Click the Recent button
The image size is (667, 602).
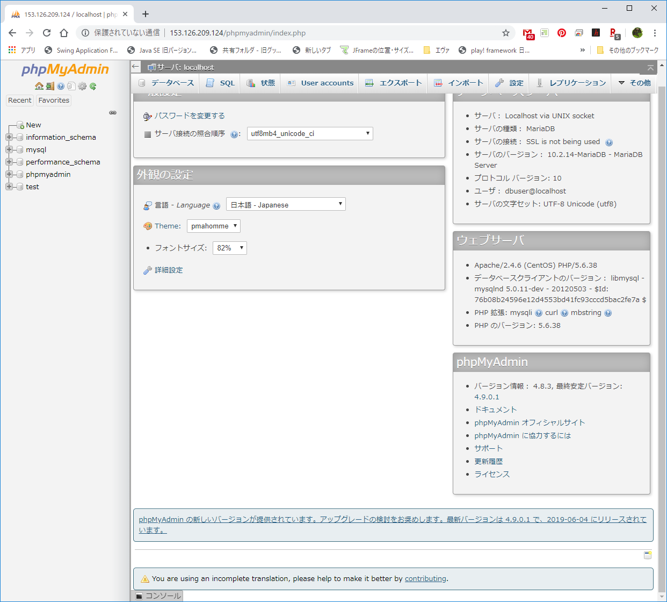pyautogui.click(x=20, y=100)
